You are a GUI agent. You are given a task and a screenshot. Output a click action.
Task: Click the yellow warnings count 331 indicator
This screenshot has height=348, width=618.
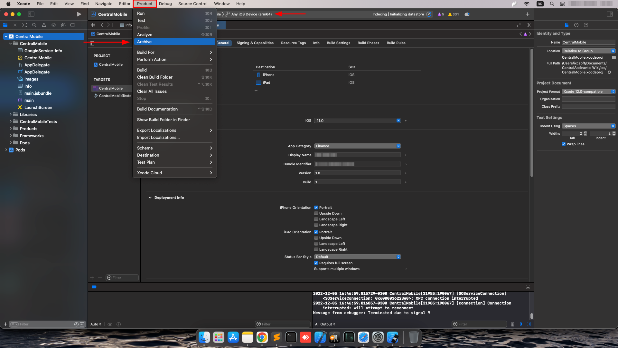click(x=454, y=14)
